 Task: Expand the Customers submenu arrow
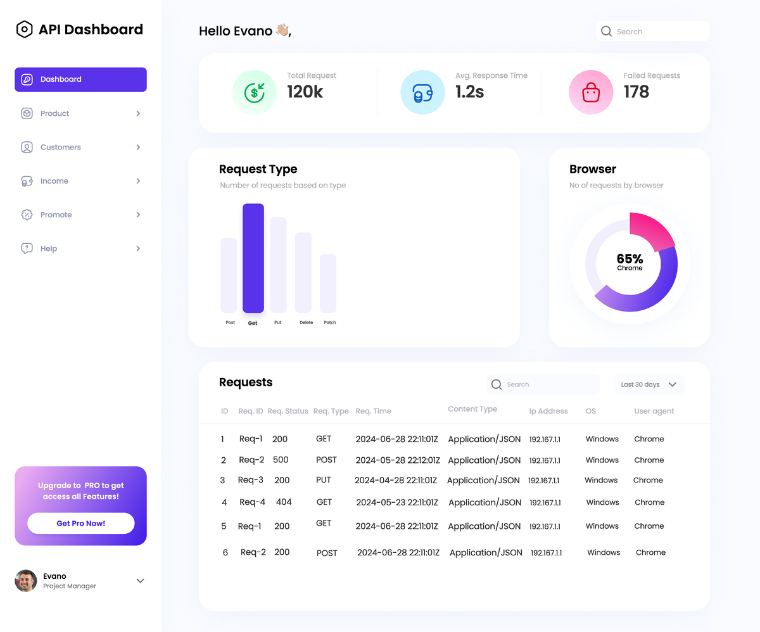pyautogui.click(x=137, y=147)
